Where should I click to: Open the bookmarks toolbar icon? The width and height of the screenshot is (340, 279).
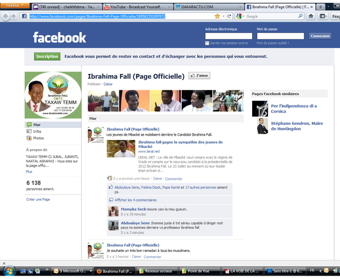[x=323, y=16]
